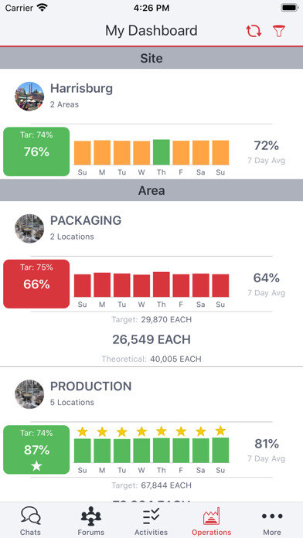
Task: Tap the gold star above Production's Wednesday bar
Action: (x=141, y=431)
